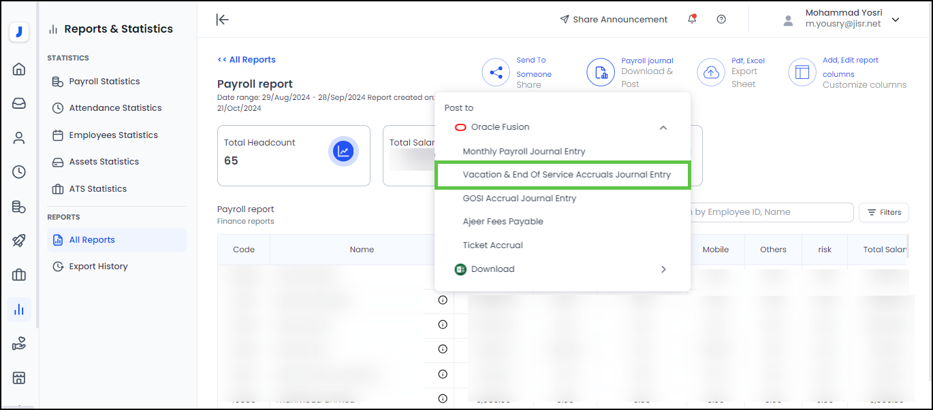Click the Payroll journal download icon

[601, 72]
